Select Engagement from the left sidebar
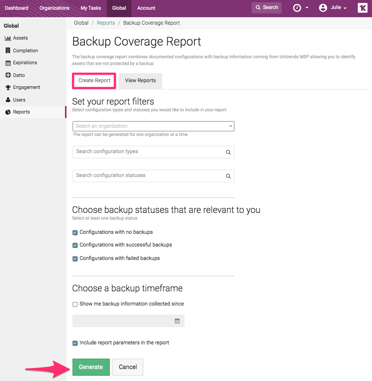Image resolution: width=372 pixels, height=381 pixels. point(26,87)
